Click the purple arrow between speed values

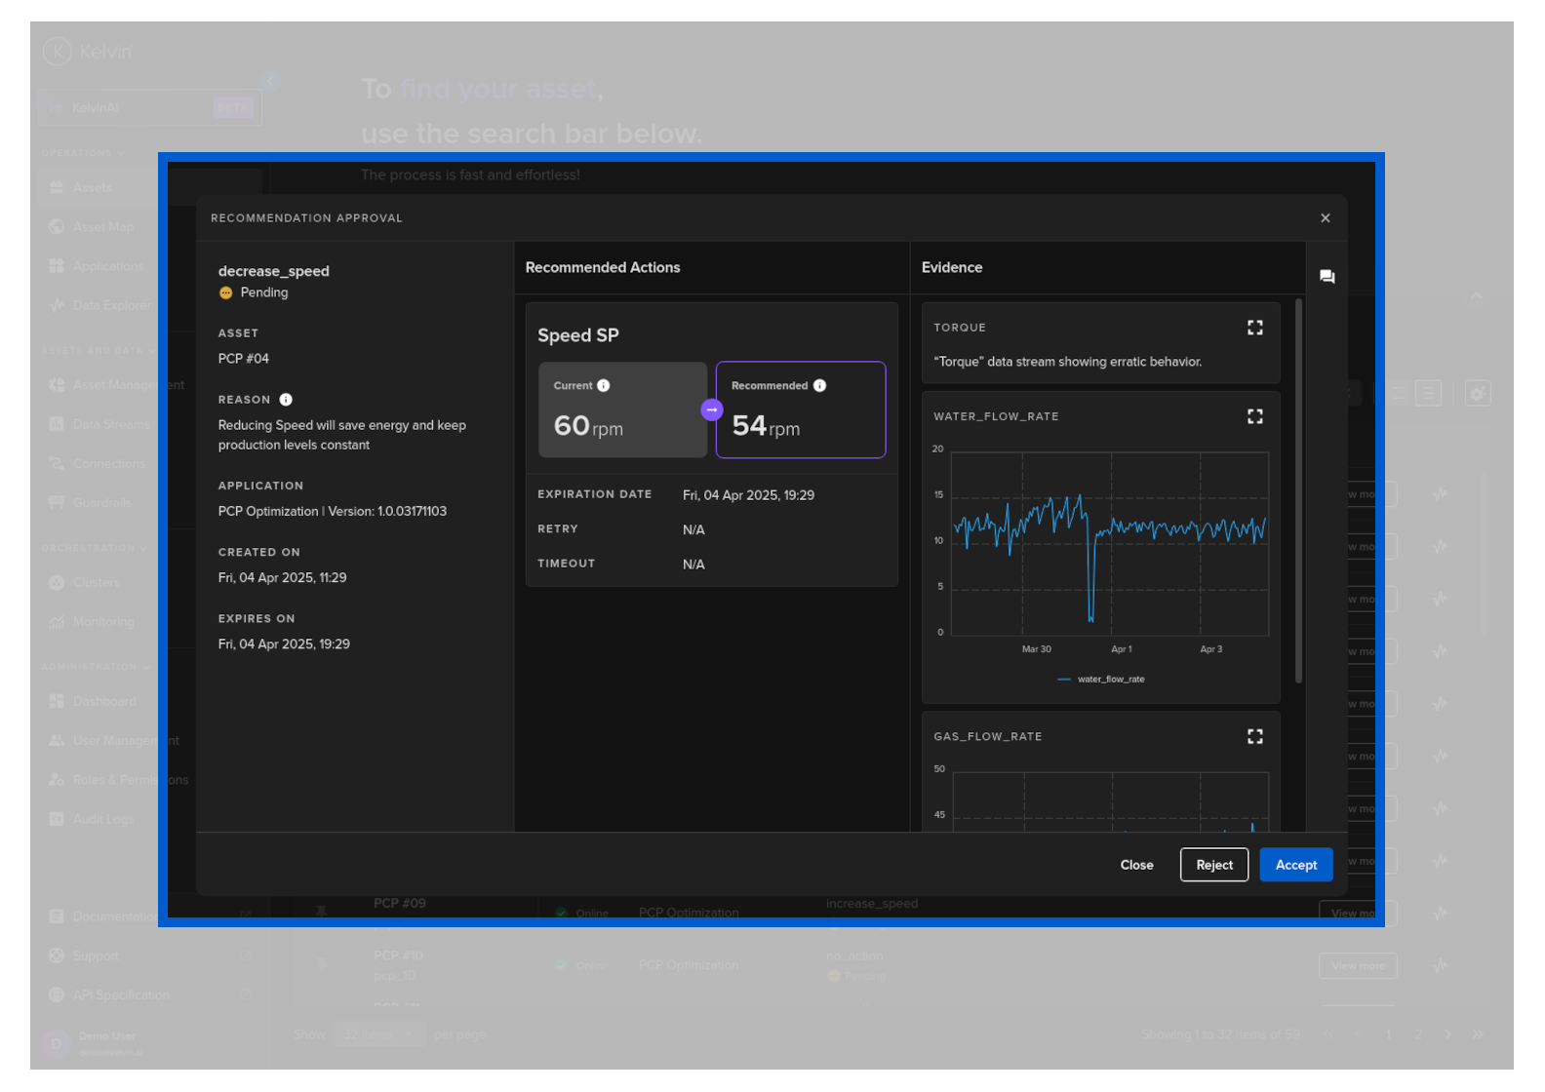712,410
